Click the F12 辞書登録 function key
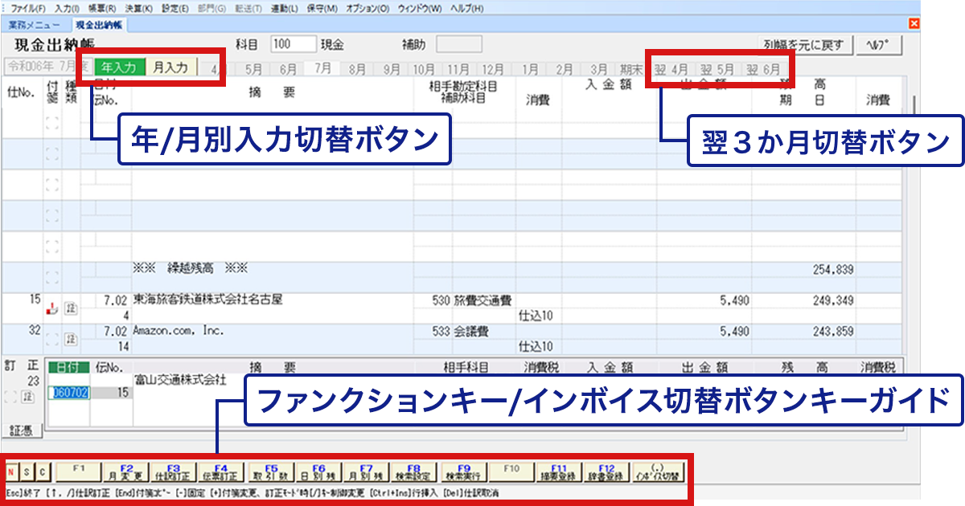This screenshot has width=965, height=506. click(x=606, y=470)
